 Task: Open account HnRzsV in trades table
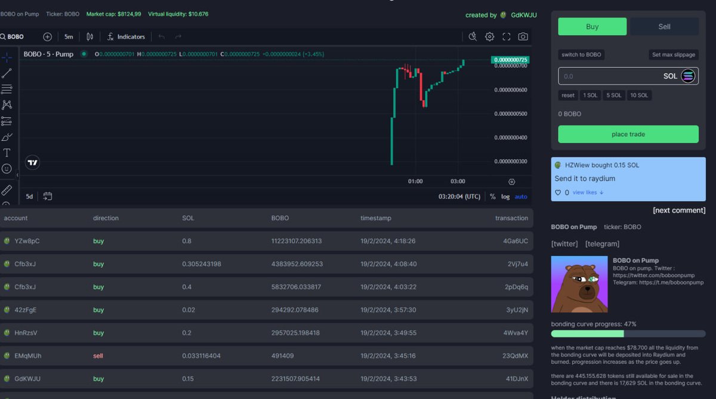(x=26, y=333)
